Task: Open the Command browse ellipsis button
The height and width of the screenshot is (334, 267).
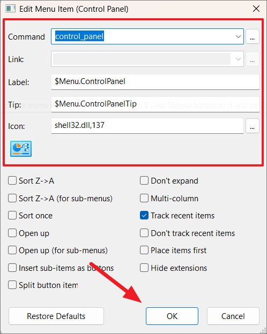Action: pyautogui.click(x=253, y=36)
